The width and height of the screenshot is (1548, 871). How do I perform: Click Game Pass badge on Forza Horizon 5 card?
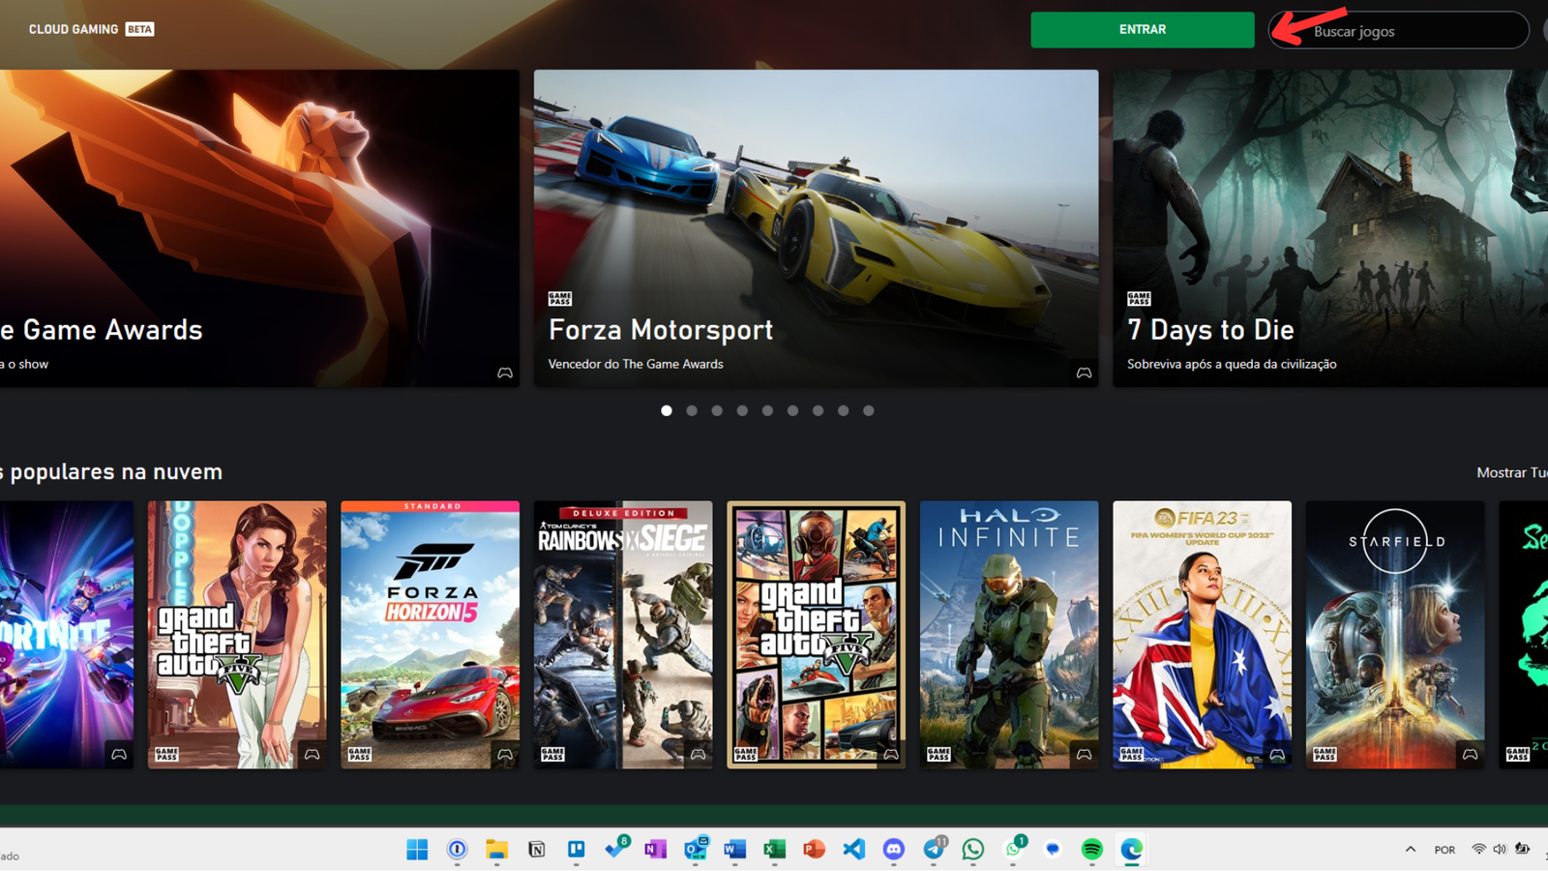360,754
